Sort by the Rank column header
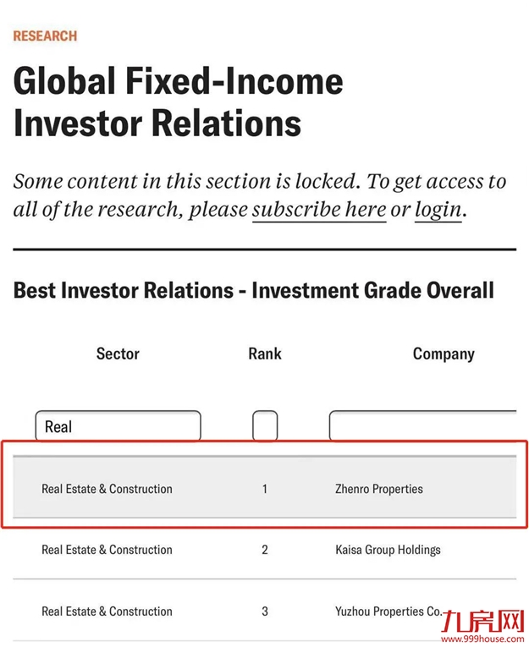 265,354
